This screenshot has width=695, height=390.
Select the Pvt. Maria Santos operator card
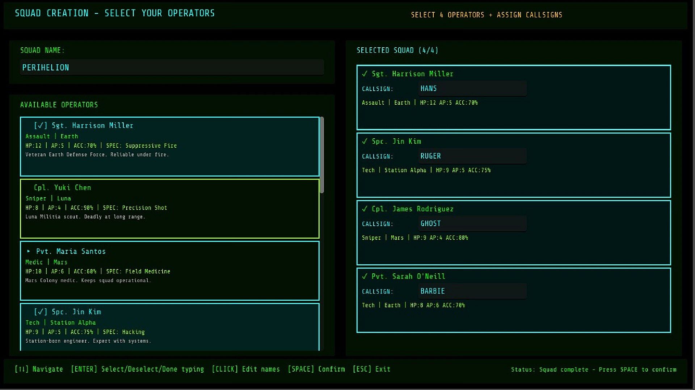coord(169,271)
